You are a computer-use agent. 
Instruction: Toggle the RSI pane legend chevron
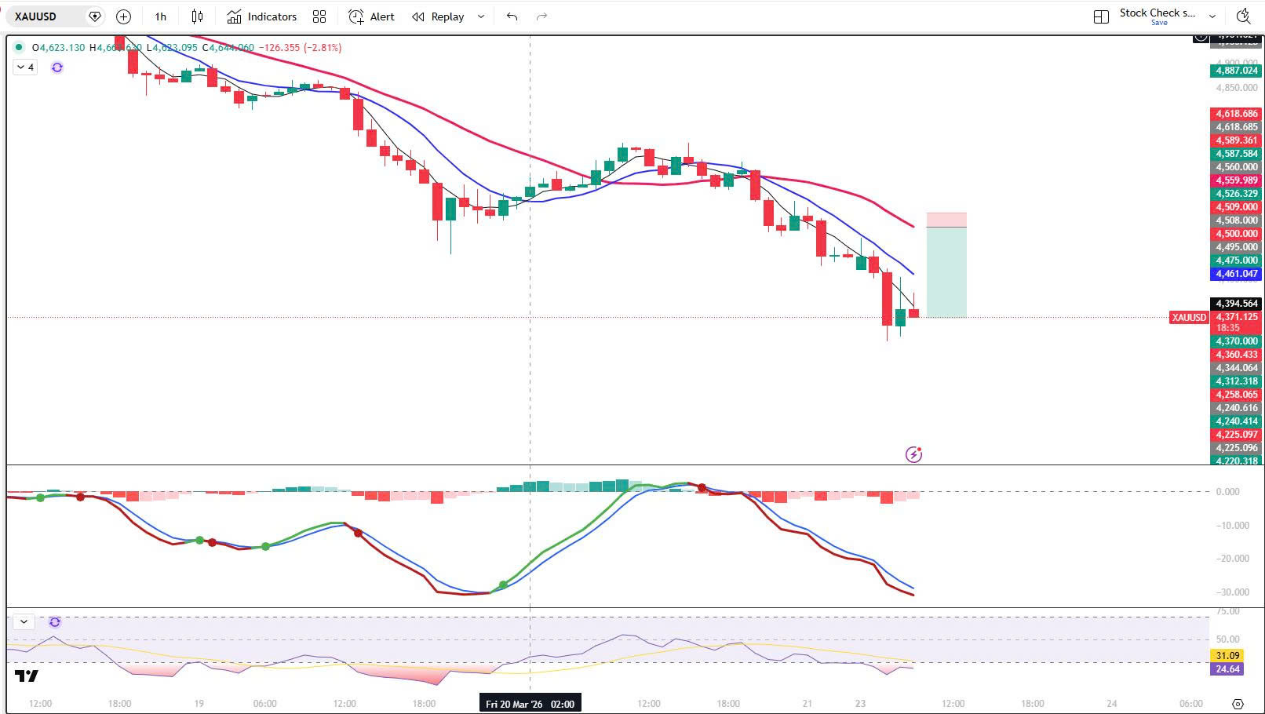pos(24,622)
